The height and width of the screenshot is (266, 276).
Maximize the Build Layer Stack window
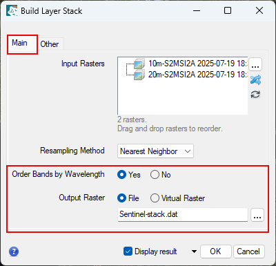pos(228,10)
